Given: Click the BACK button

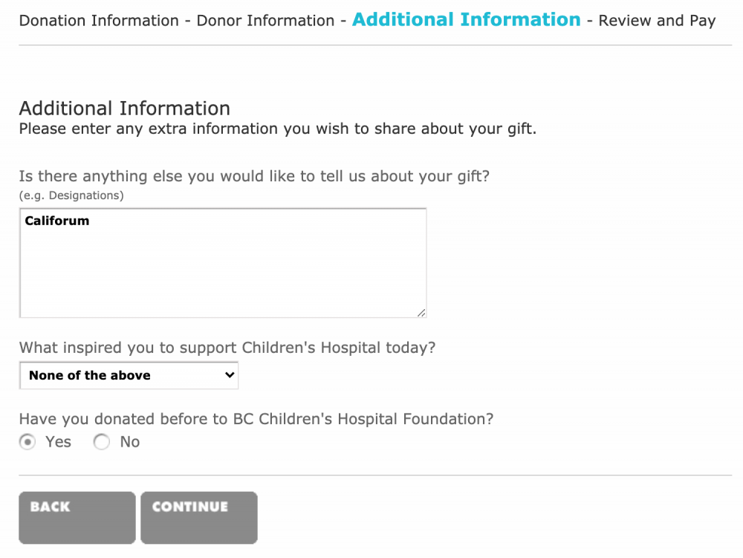Looking at the screenshot, I should click(x=77, y=517).
